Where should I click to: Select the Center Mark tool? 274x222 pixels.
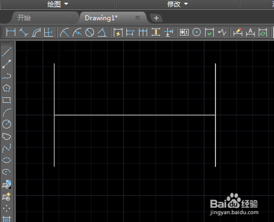pyautogui.click(x=196, y=32)
